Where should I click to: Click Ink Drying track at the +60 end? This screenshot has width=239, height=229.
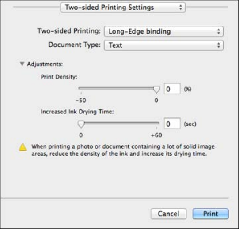(x=158, y=123)
